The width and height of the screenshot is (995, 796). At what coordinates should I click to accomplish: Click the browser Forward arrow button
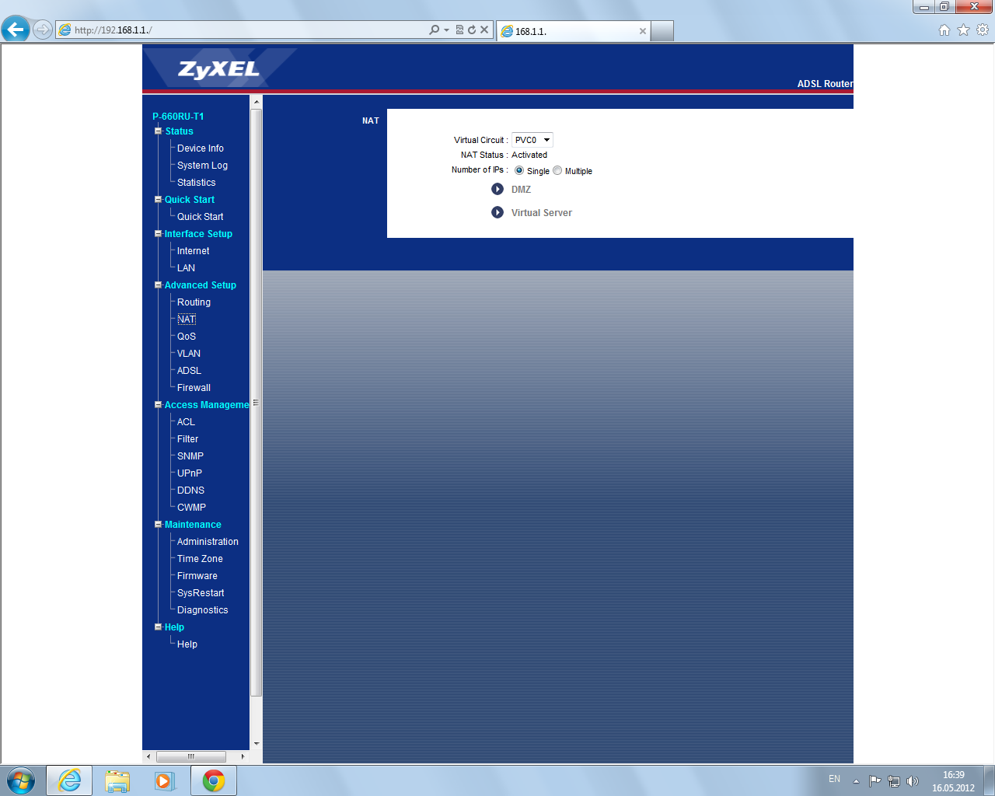(x=43, y=30)
